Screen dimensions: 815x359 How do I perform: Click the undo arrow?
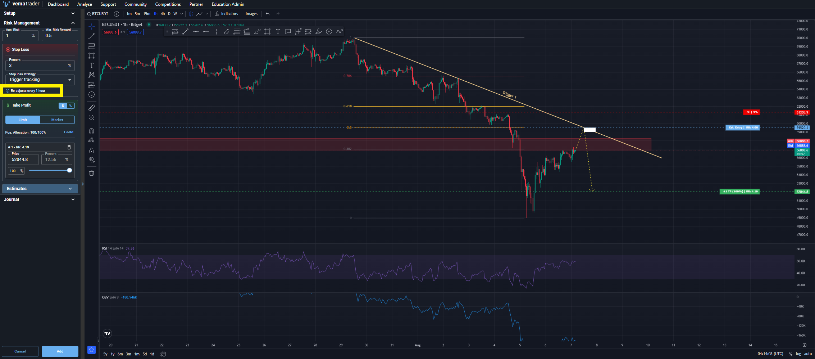point(268,14)
